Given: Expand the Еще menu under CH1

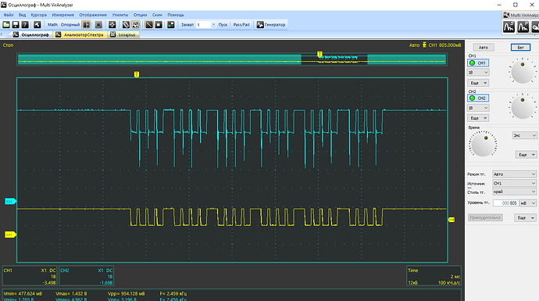Looking at the screenshot, I should pos(478,83).
